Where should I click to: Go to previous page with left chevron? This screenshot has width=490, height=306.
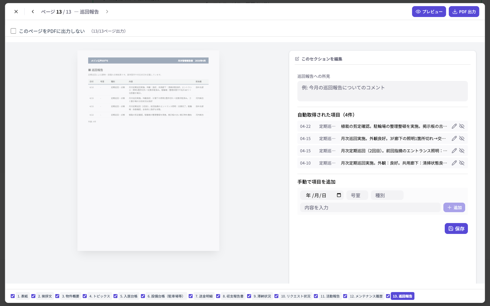(33, 12)
